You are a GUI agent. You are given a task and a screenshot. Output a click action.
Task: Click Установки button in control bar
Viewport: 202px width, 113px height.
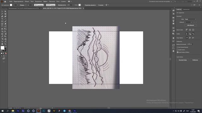pyautogui.click(x=101, y=5)
